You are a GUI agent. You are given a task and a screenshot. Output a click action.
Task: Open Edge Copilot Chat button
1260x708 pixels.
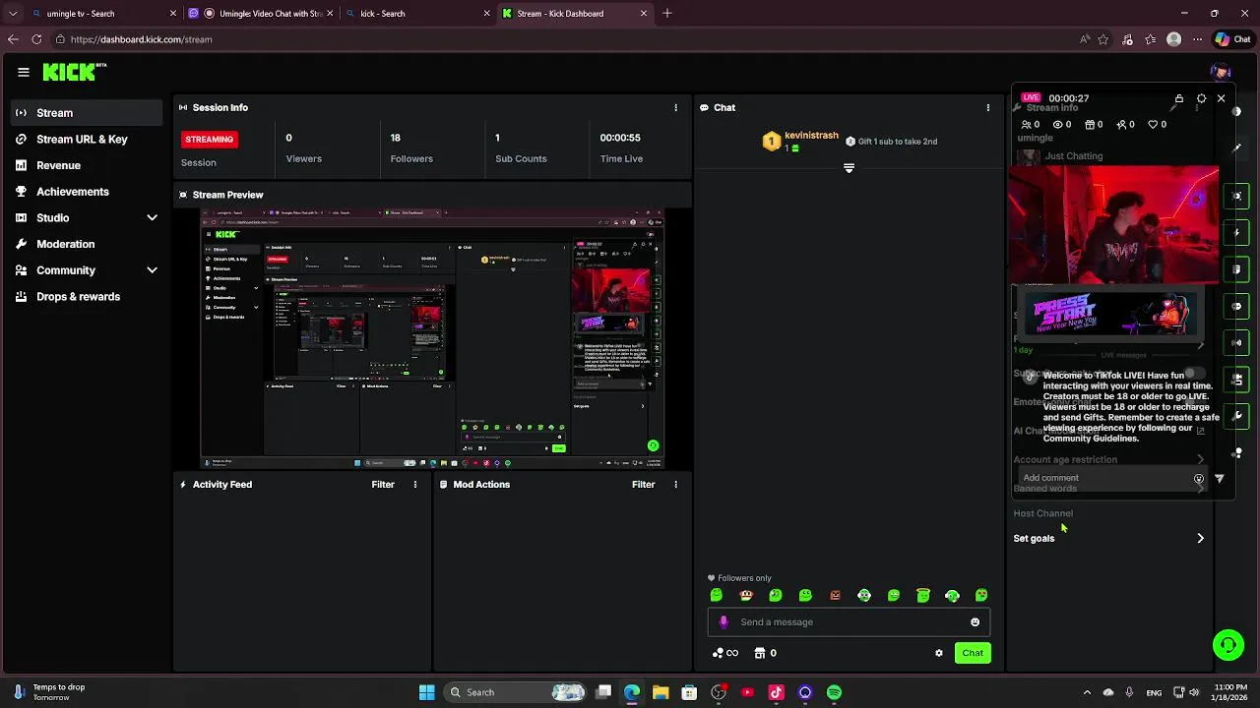point(1233,39)
